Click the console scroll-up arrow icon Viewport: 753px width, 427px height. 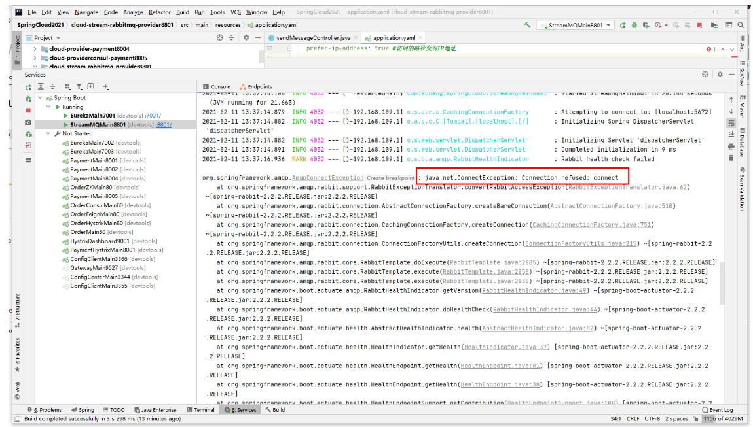731,100
